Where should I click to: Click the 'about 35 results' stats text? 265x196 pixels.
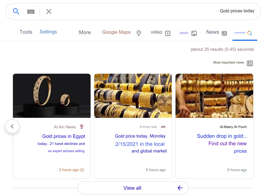(x=222, y=49)
